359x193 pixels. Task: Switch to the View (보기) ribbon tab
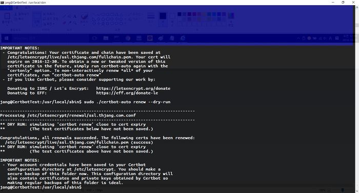click(x=28, y=8)
